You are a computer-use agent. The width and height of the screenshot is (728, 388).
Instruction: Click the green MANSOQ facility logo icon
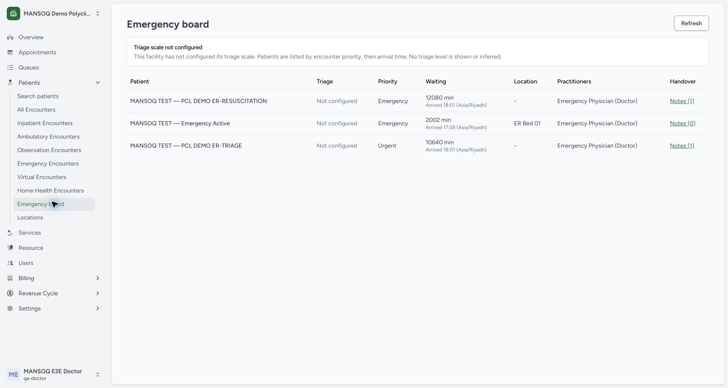(13, 13)
